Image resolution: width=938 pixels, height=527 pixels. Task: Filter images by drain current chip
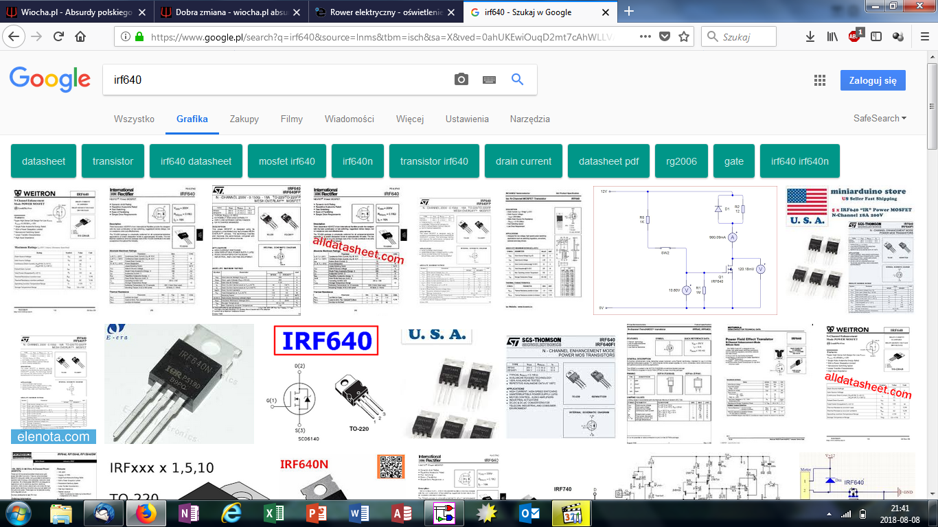pyautogui.click(x=524, y=161)
